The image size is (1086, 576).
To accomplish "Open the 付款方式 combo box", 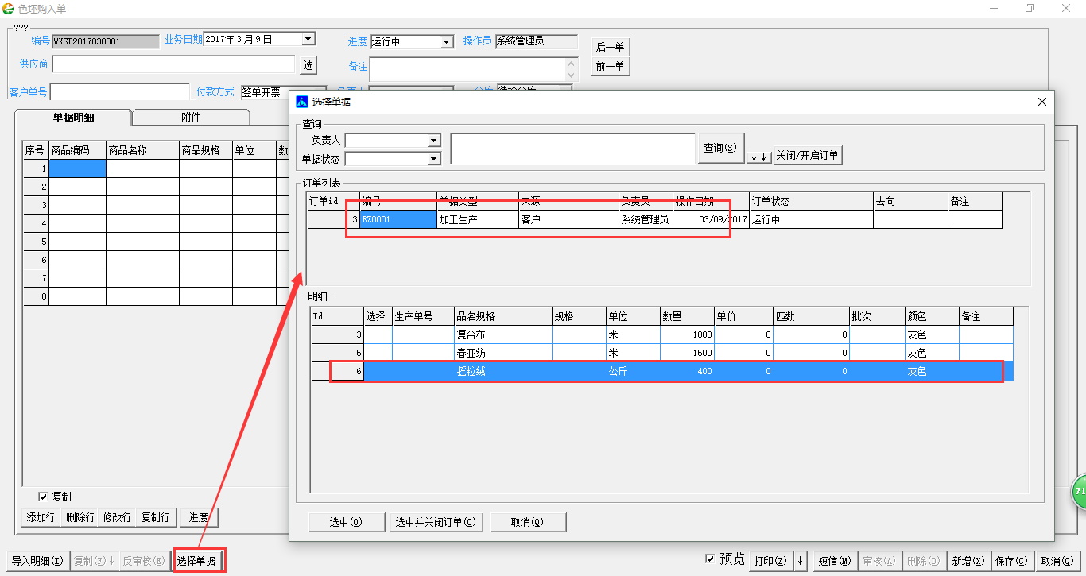I will pyautogui.click(x=284, y=92).
